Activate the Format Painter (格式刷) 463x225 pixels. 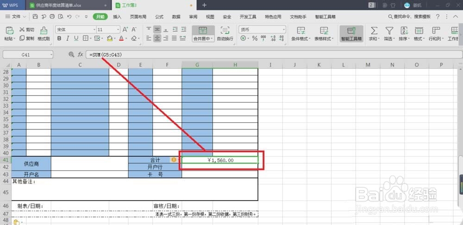pos(44,34)
